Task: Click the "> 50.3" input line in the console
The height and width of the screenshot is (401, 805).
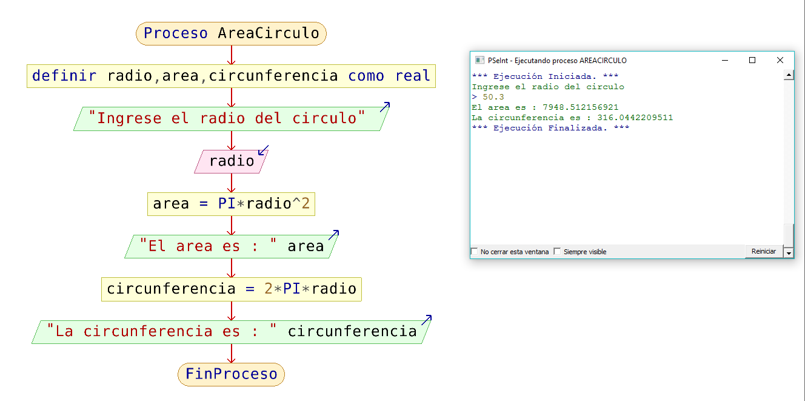Action: pos(487,96)
